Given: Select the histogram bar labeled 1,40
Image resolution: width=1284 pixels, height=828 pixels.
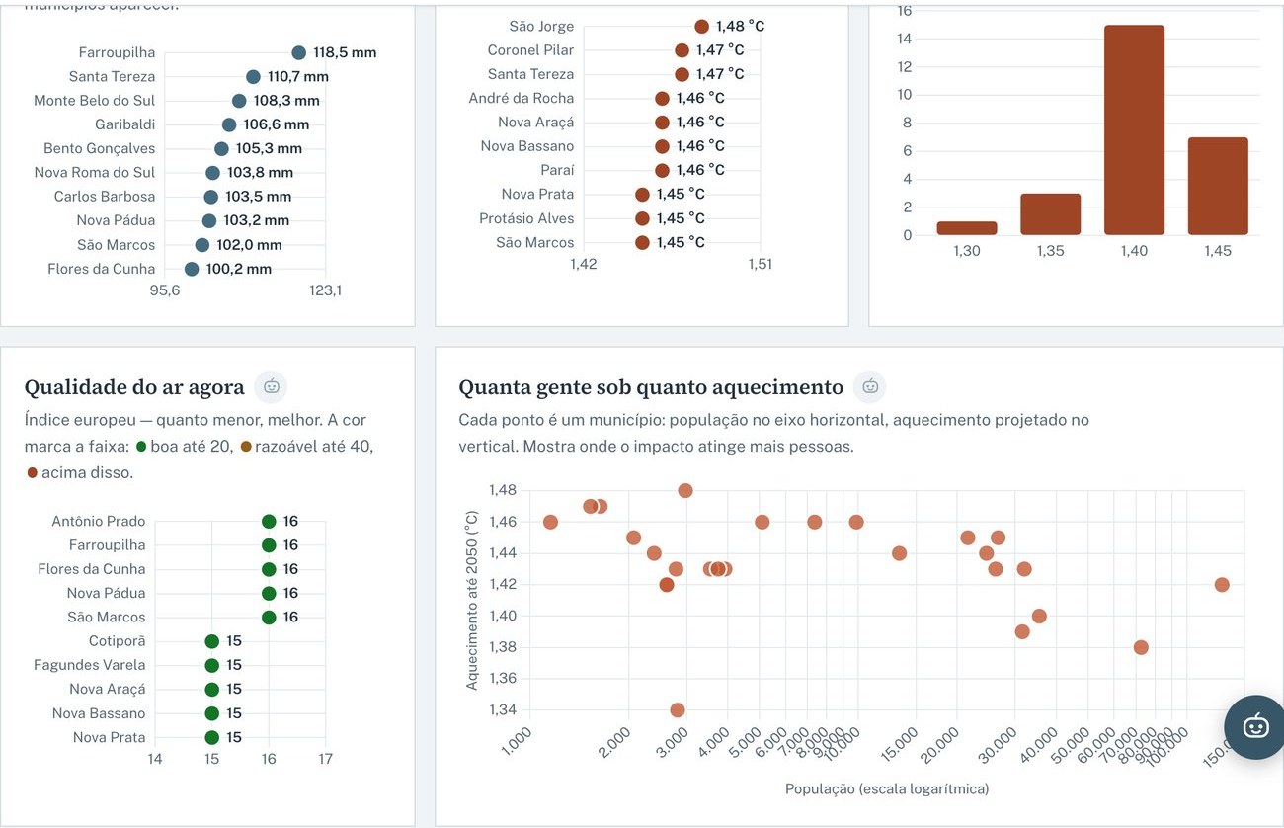Looking at the screenshot, I should [1134, 129].
